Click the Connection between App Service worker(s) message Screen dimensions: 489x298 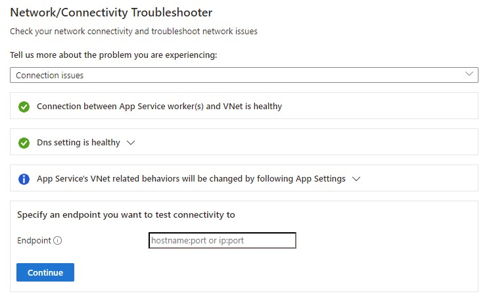[x=131, y=107]
